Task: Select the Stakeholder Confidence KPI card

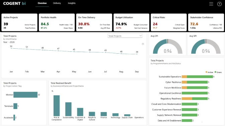Action: [x=206, y=22]
